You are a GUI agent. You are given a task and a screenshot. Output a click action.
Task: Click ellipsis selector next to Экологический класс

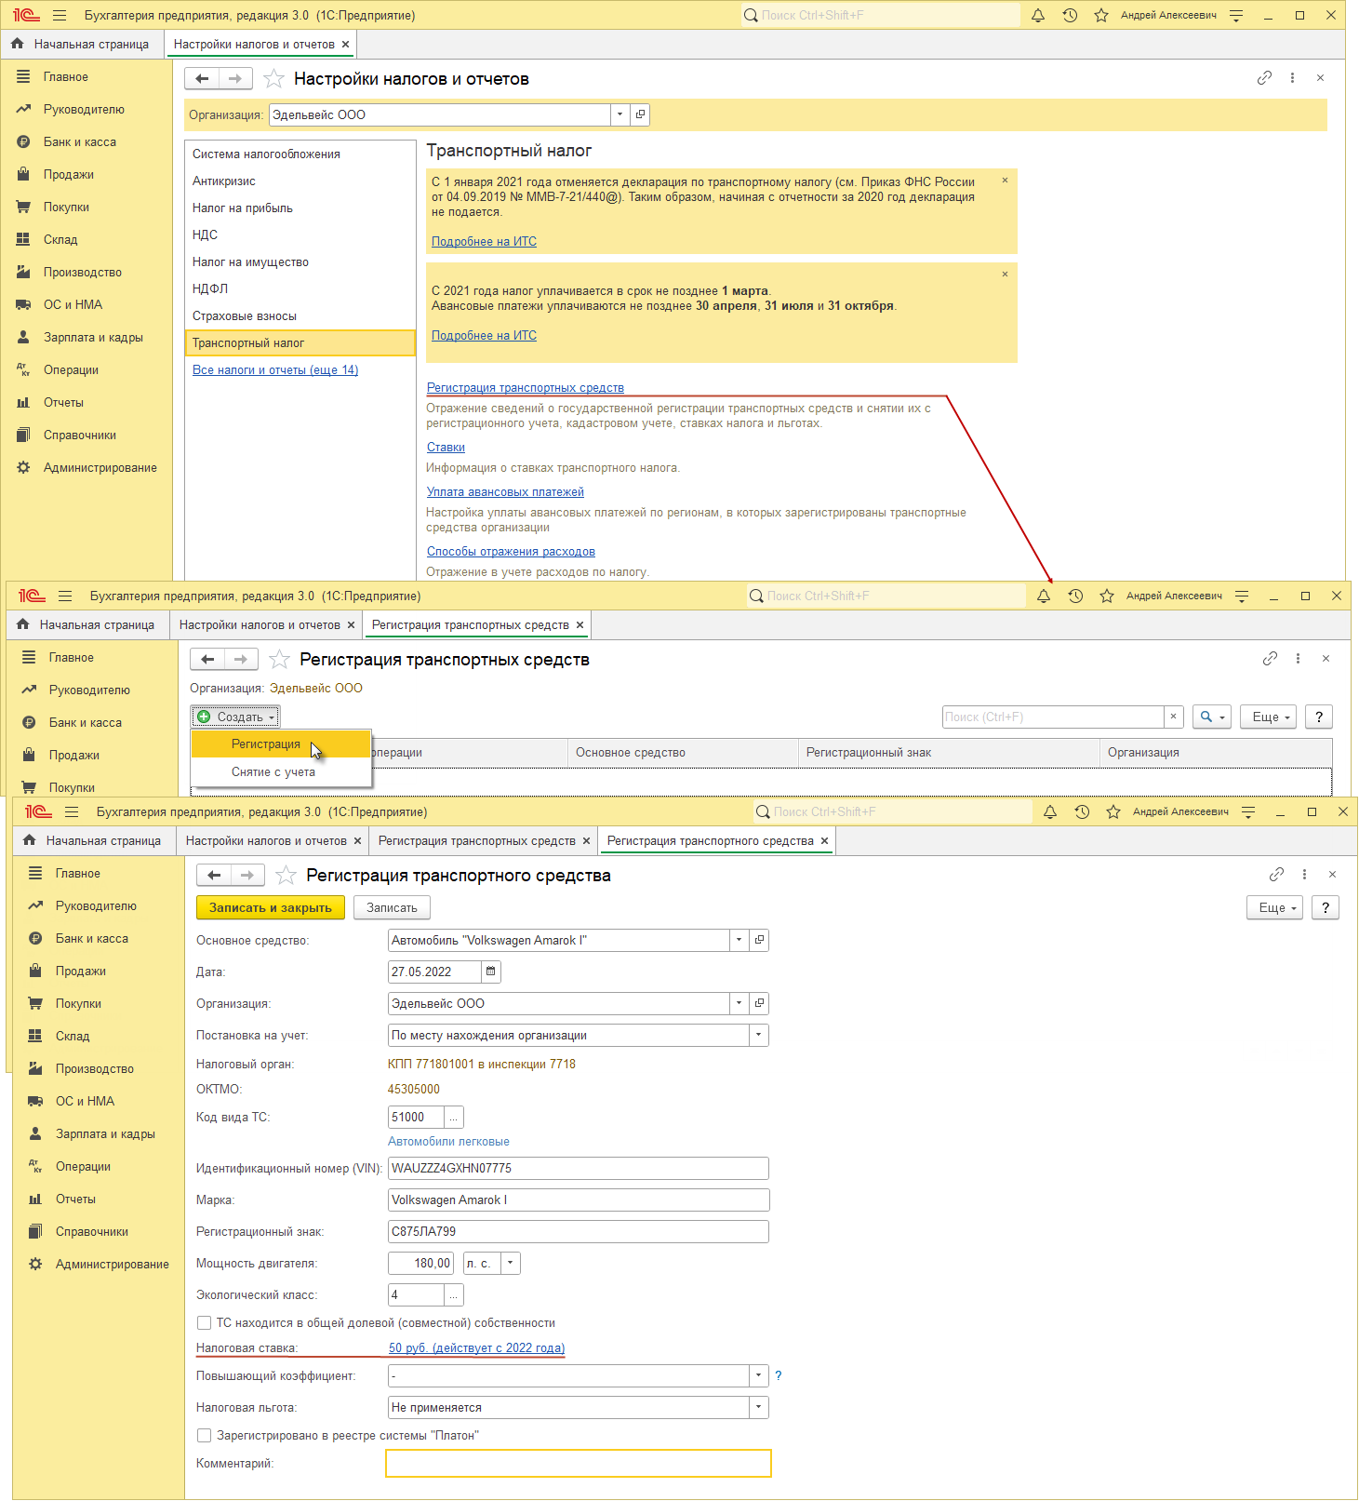(454, 1294)
